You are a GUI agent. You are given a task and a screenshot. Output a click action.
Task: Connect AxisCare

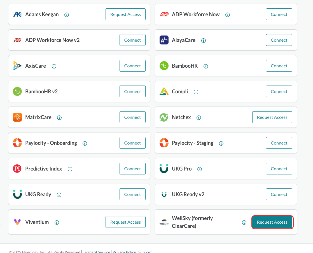132,66
